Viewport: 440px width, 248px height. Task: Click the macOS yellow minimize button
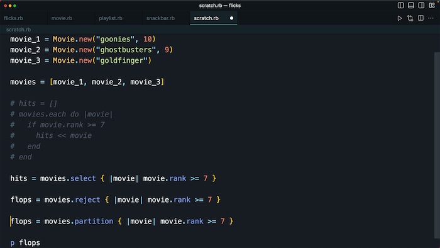click(10, 6)
